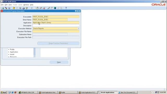Click the Edit Field pencil icon
The height and width of the screenshot is (94, 167).
pyautogui.click(x=49, y=8)
